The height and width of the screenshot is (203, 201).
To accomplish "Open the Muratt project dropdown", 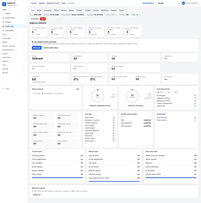I will [x=168, y=3].
